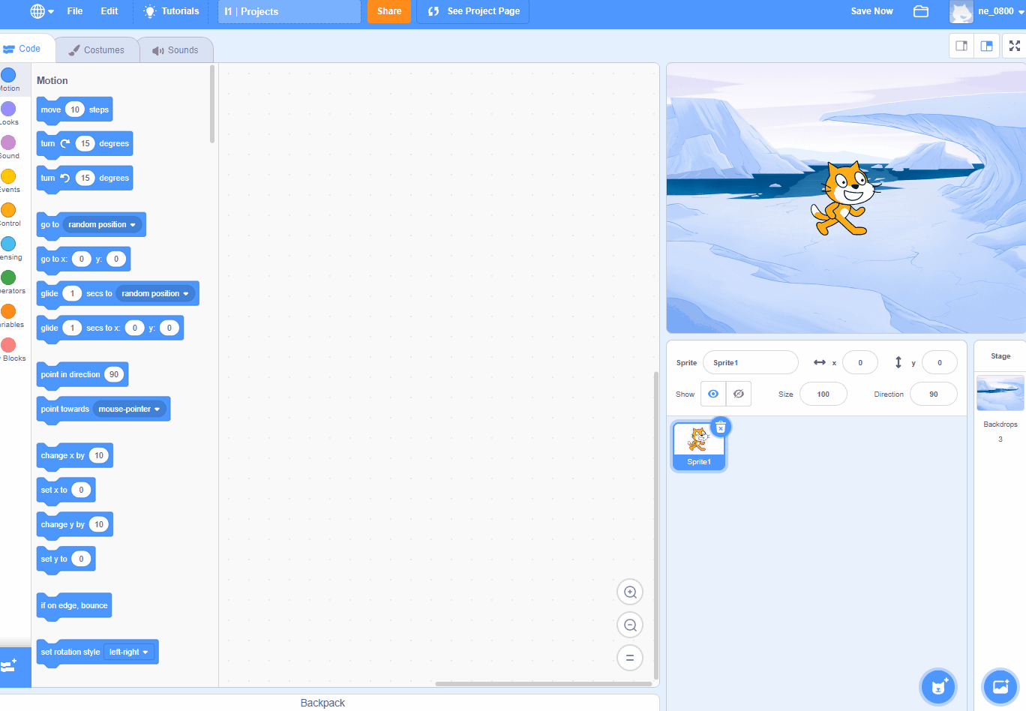
Task: Click the zoom in magnifier icon
Action: [x=630, y=592]
